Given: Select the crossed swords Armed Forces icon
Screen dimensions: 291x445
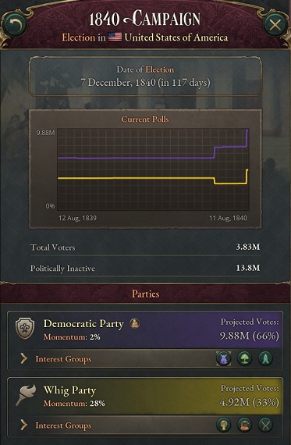Looking at the screenshot, I should click(265, 425).
